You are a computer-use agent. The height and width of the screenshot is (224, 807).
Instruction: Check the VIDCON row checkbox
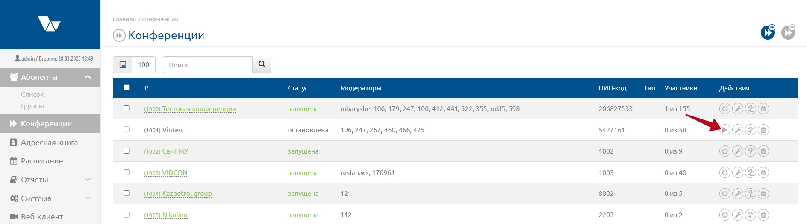pyautogui.click(x=126, y=172)
